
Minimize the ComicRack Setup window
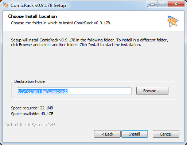pos(152,4)
